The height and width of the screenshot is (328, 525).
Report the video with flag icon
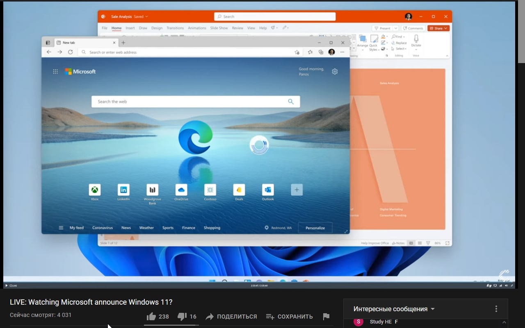coord(326,317)
